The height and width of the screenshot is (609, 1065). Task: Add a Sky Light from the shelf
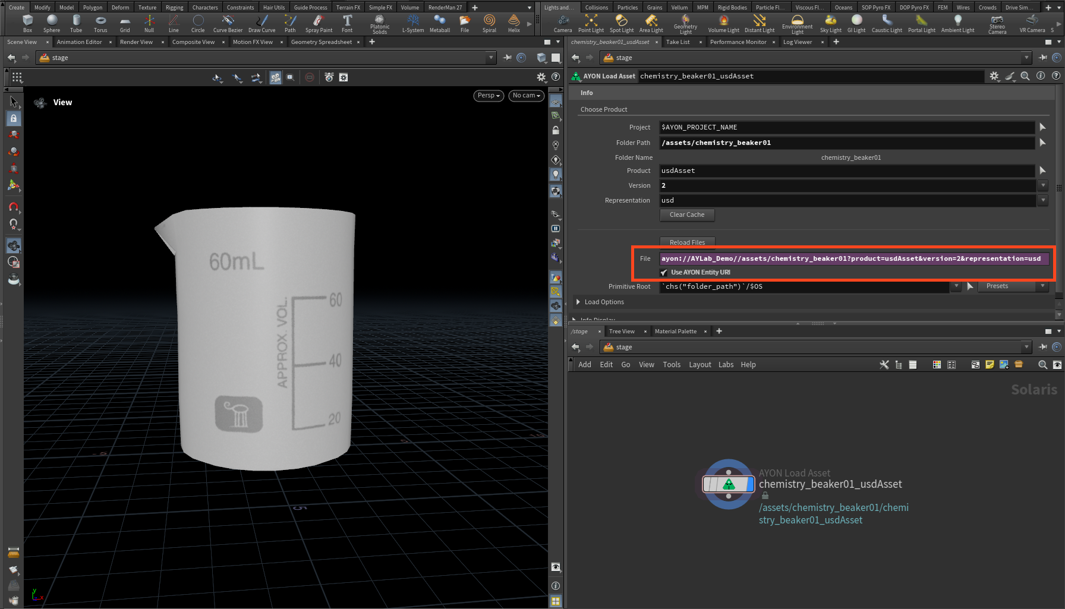coord(831,24)
